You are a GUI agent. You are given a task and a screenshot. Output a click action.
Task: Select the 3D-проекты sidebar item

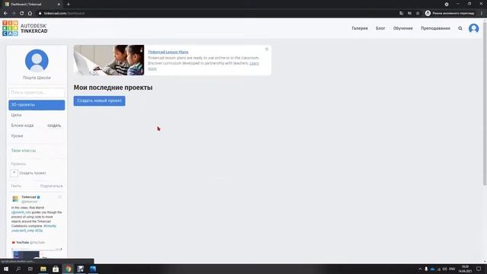coord(37,105)
